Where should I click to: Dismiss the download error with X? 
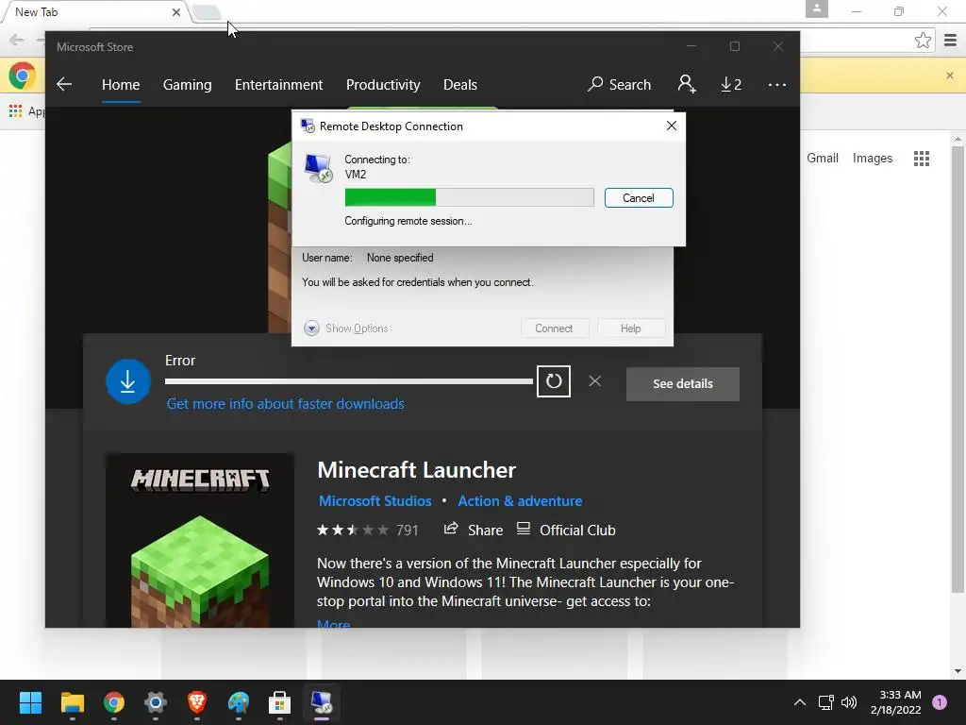(x=594, y=381)
